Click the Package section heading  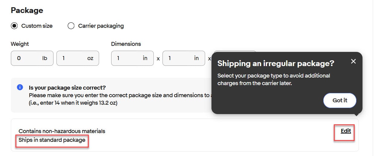pyautogui.click(x=27, y=10)
